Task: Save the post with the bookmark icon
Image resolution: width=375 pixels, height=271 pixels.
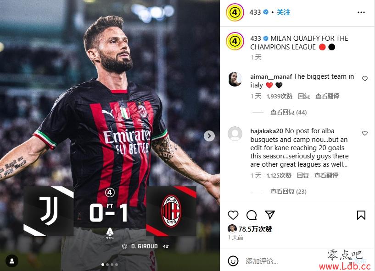Action: pos(361,215)
